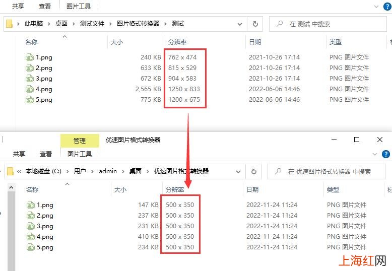Select 1250 x 833 resolution cell
This screenshot has width=392, height=271.
184,89
